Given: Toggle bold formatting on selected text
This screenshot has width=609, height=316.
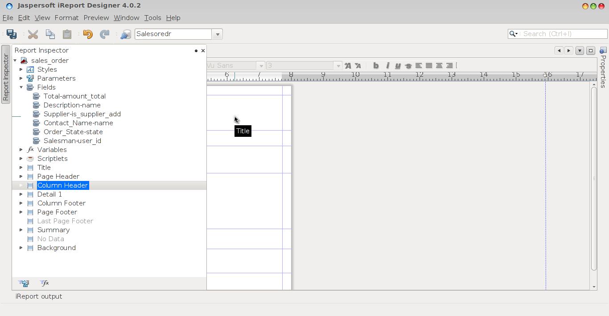Looking at the screenshot, I should (x=376, y=66).
